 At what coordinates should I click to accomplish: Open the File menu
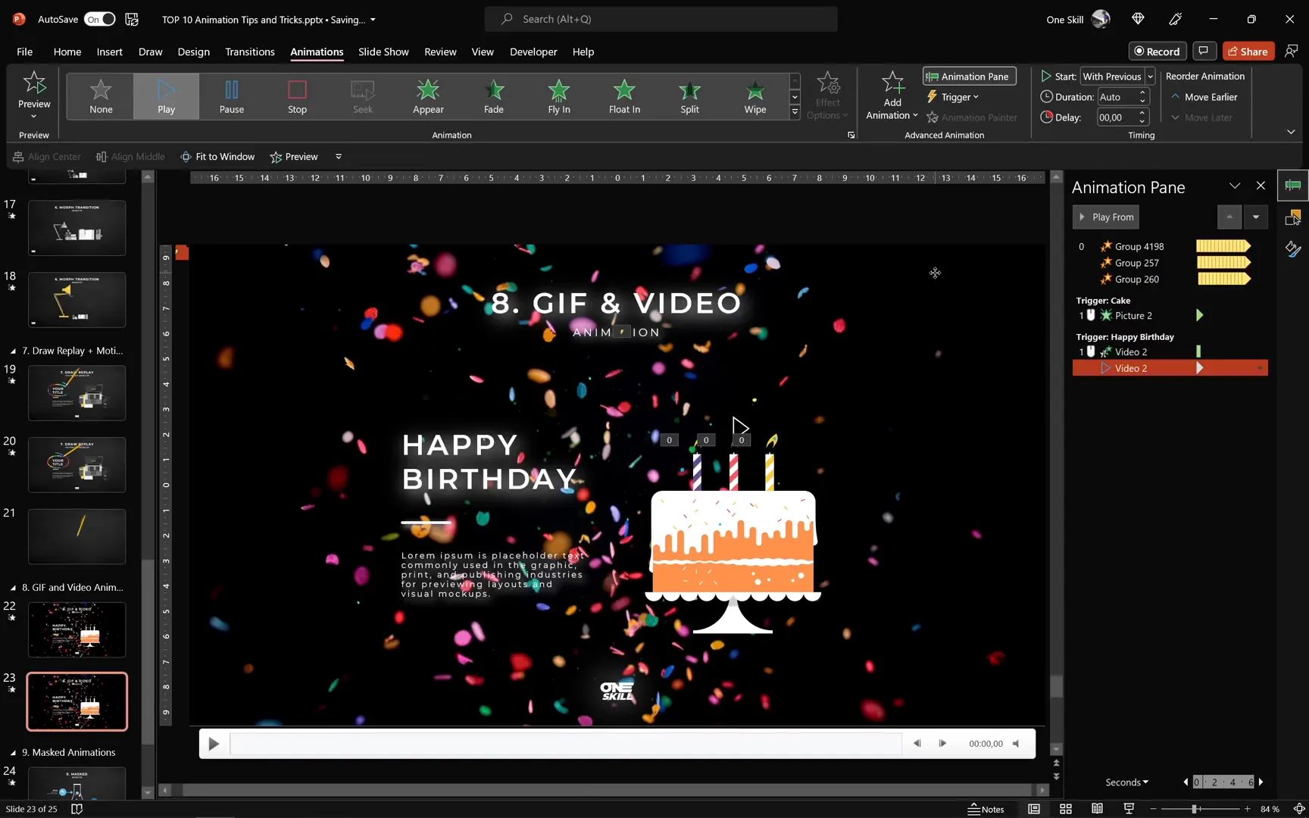click(x=25, y=52)
